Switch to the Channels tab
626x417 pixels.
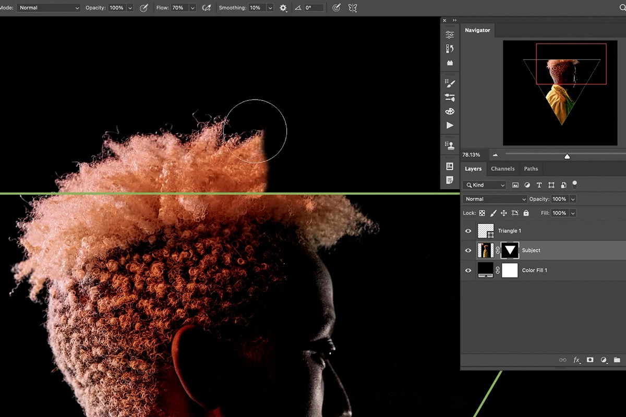point(503,169)
